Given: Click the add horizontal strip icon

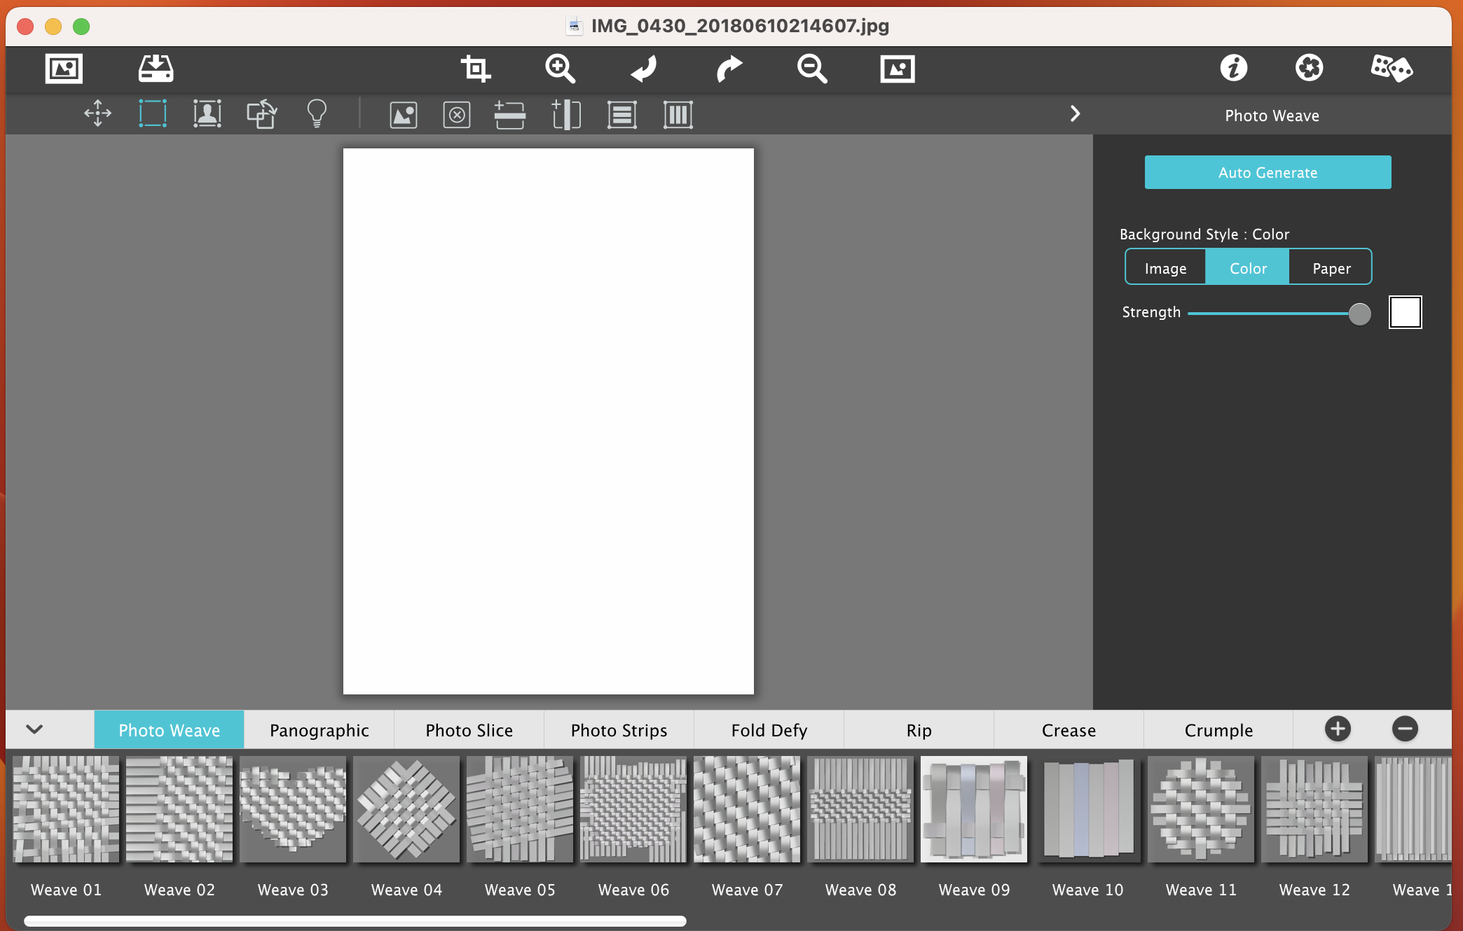Looking at the screenshot, I should pos(509,114).
